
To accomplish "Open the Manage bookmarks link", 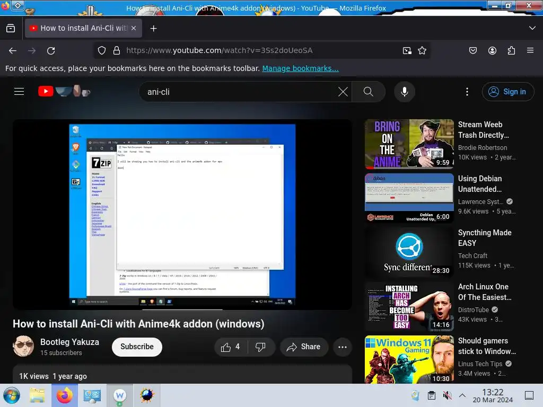I will (x=300, y=68).
